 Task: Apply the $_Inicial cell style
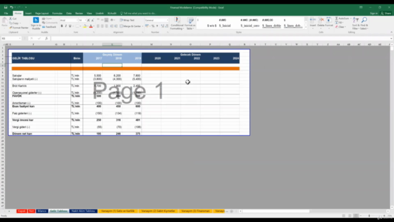(225, 26)
